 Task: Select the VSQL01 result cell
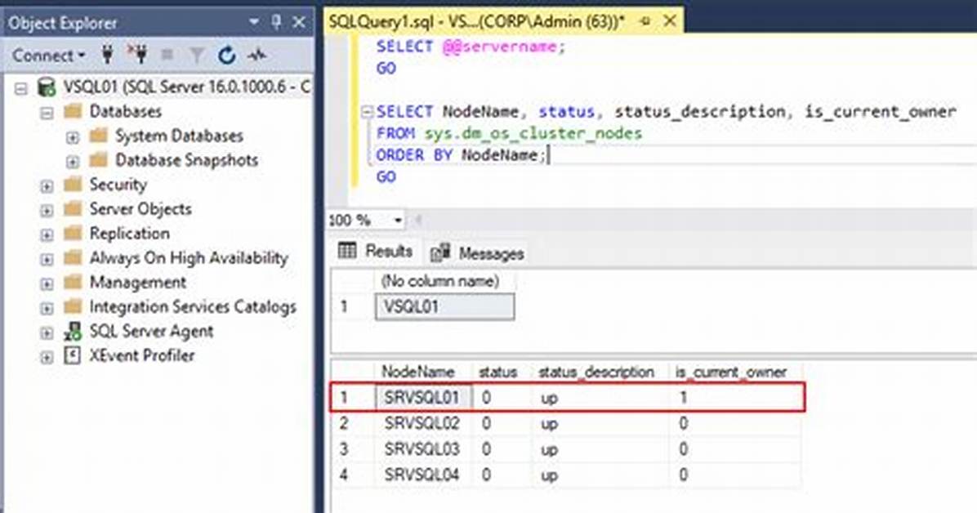[445, 306]
